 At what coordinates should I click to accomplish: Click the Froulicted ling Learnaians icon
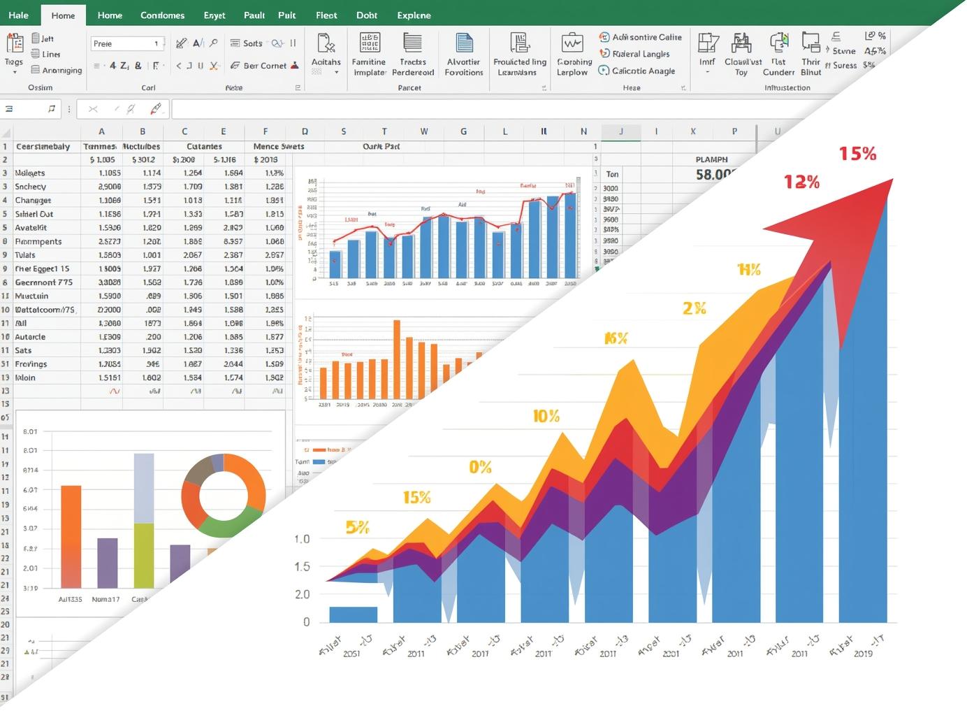[519, 43]
